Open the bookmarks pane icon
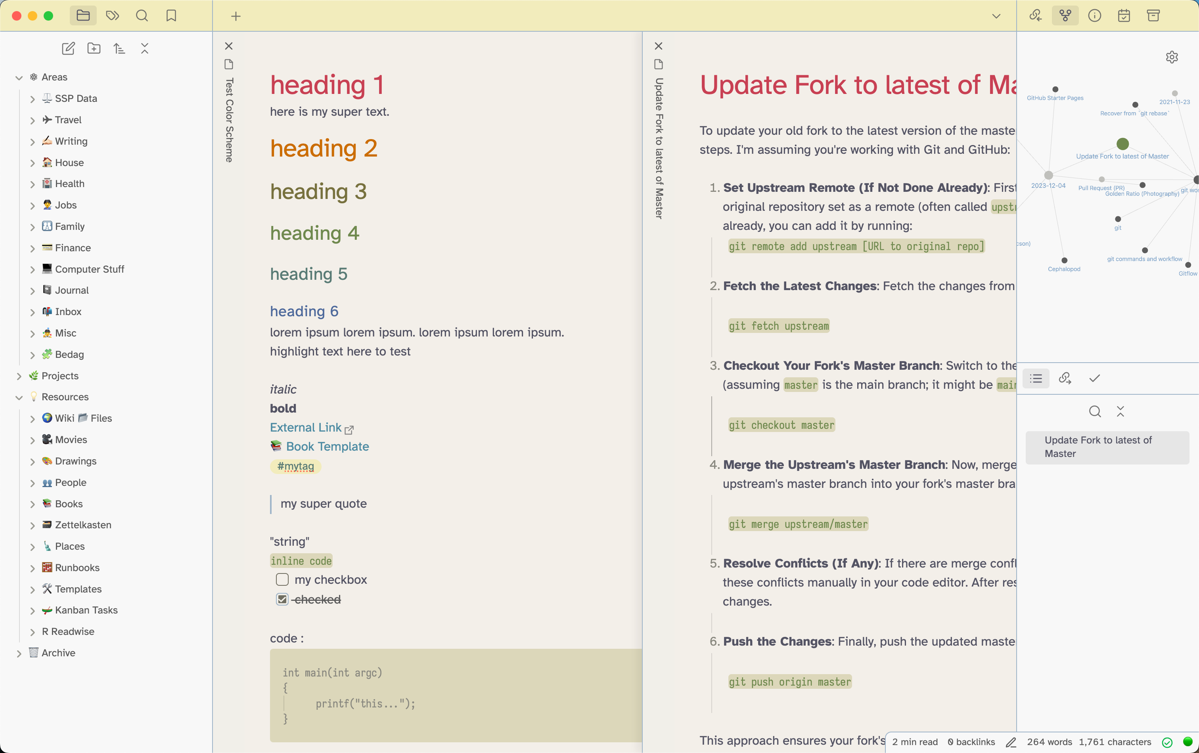Viewport: 1199px width, 753px height. coord(171,15)
